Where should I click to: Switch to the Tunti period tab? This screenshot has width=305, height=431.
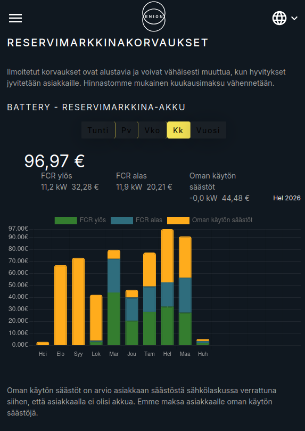pos(98,130)
